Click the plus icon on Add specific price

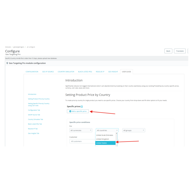[x=70, y=111]
